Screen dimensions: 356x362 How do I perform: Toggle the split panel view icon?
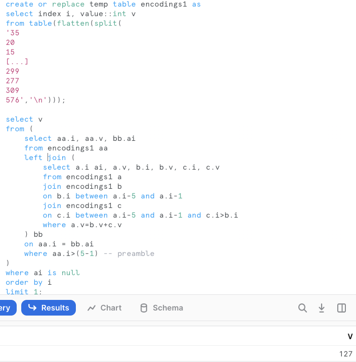(341, 308)
